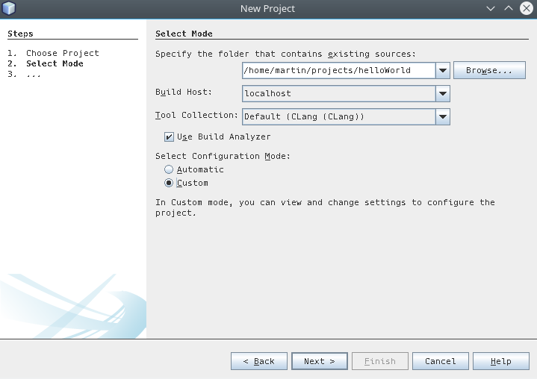The image size is (537, 379).
Task: Click the Browse... button
Action: 489,70
